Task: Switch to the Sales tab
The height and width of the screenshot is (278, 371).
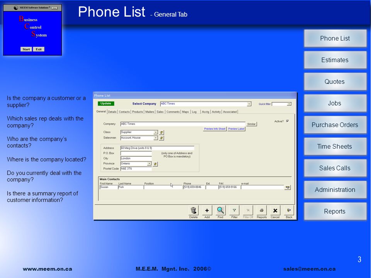Action: tap(160, 112)
